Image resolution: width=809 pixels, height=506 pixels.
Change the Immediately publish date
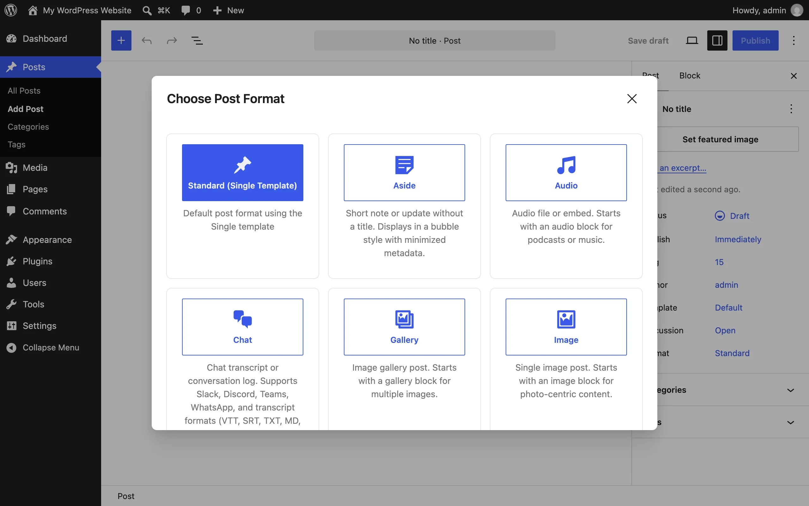738,239
